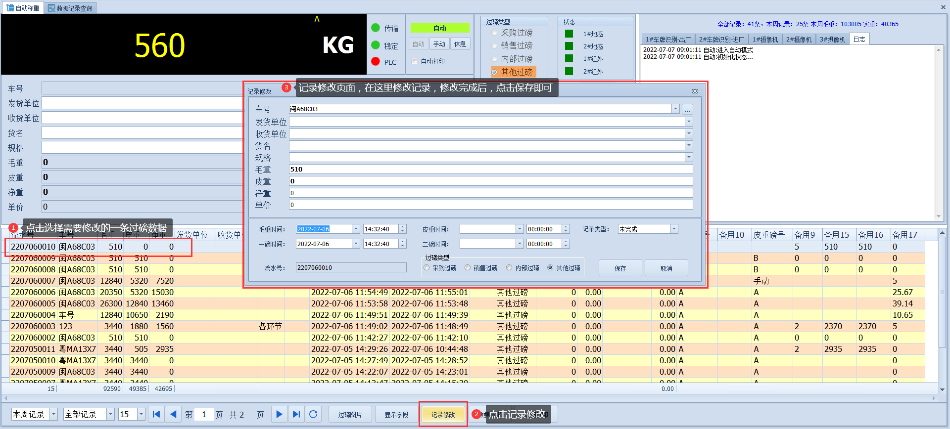Close the main tab area with top-right X
This screenshot has height=429, width=950.
943,7
